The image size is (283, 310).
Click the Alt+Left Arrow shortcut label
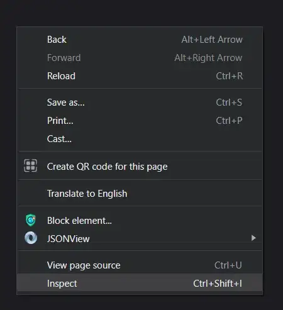click(212, 40)
